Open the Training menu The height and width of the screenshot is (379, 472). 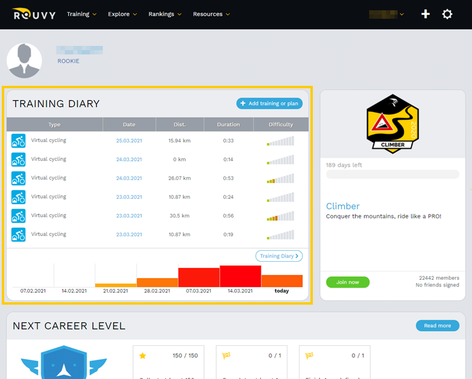[82, 14]
